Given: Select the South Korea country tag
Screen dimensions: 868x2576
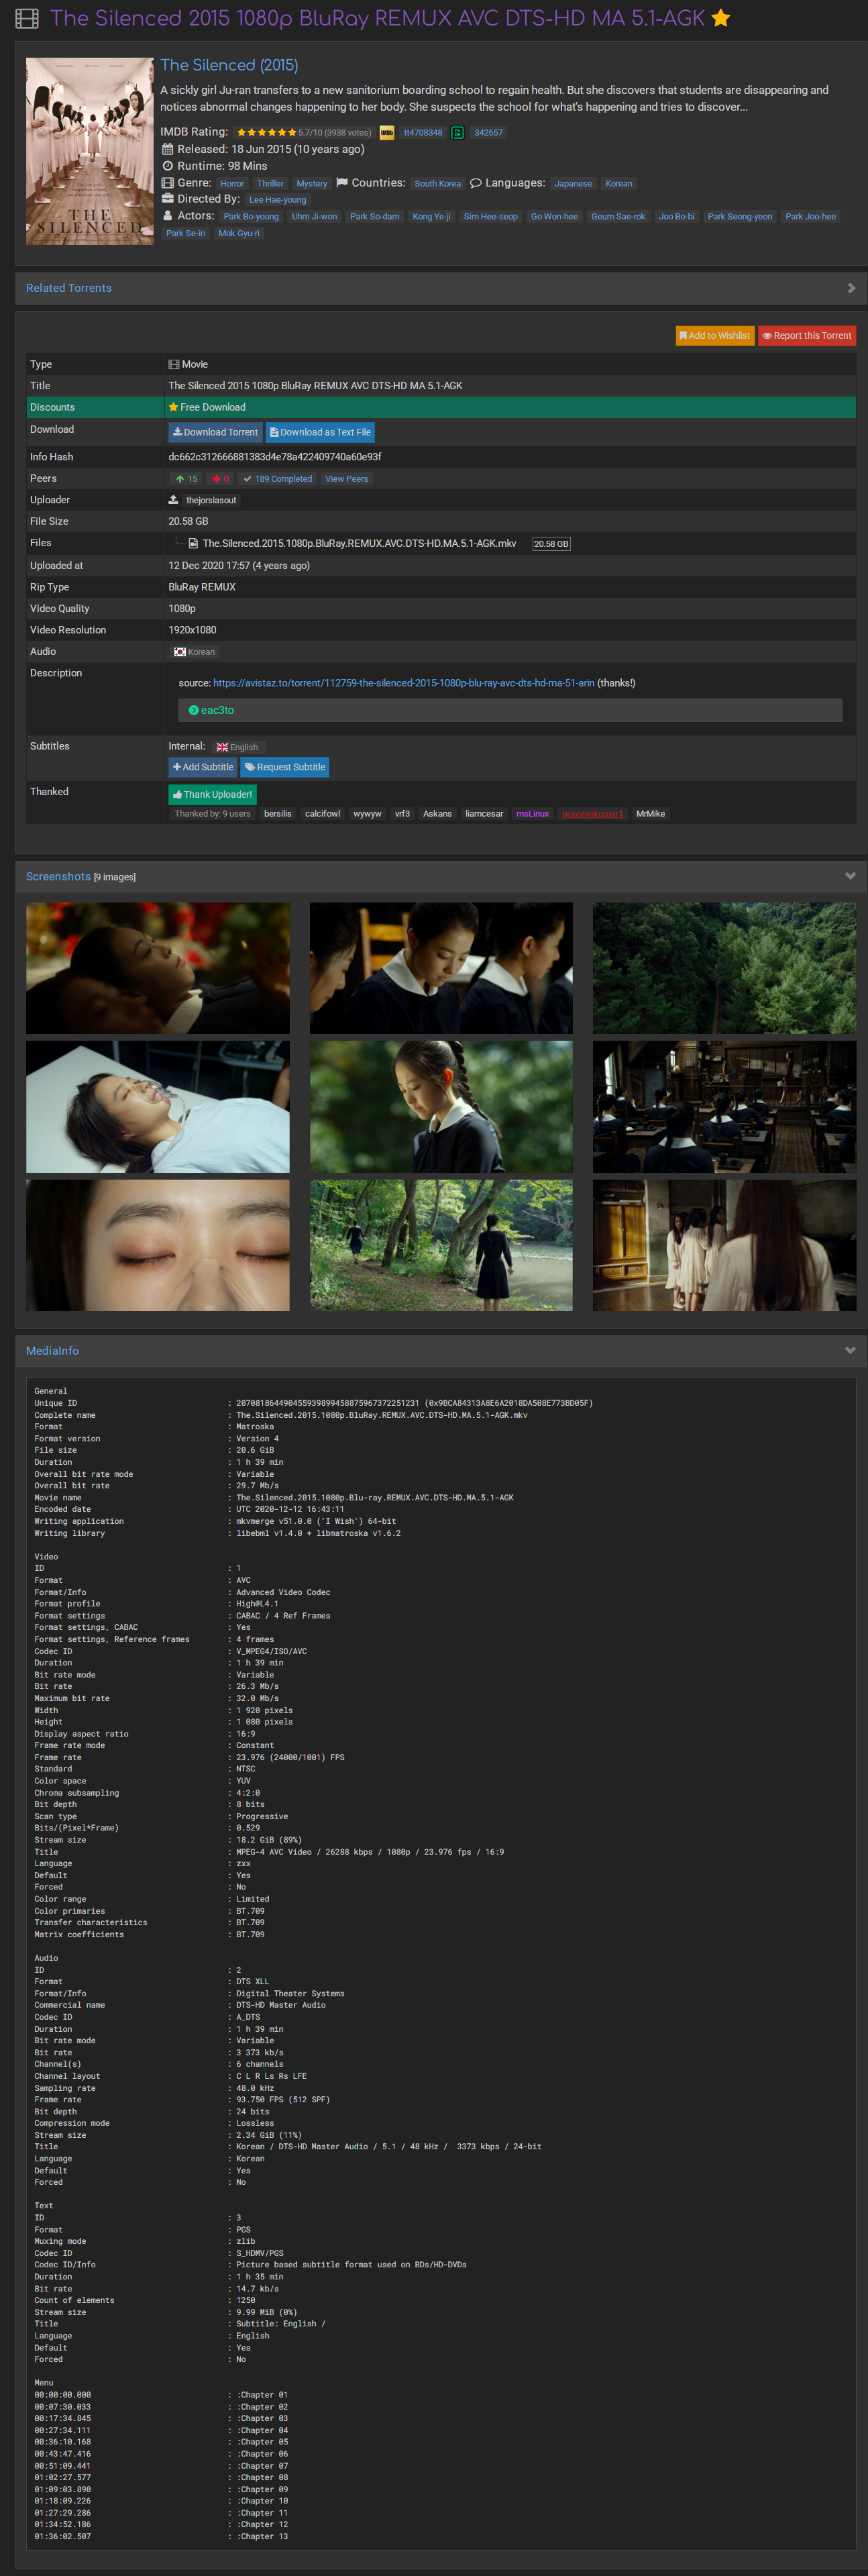Looking at the screenshot, I should click(438, 184).
